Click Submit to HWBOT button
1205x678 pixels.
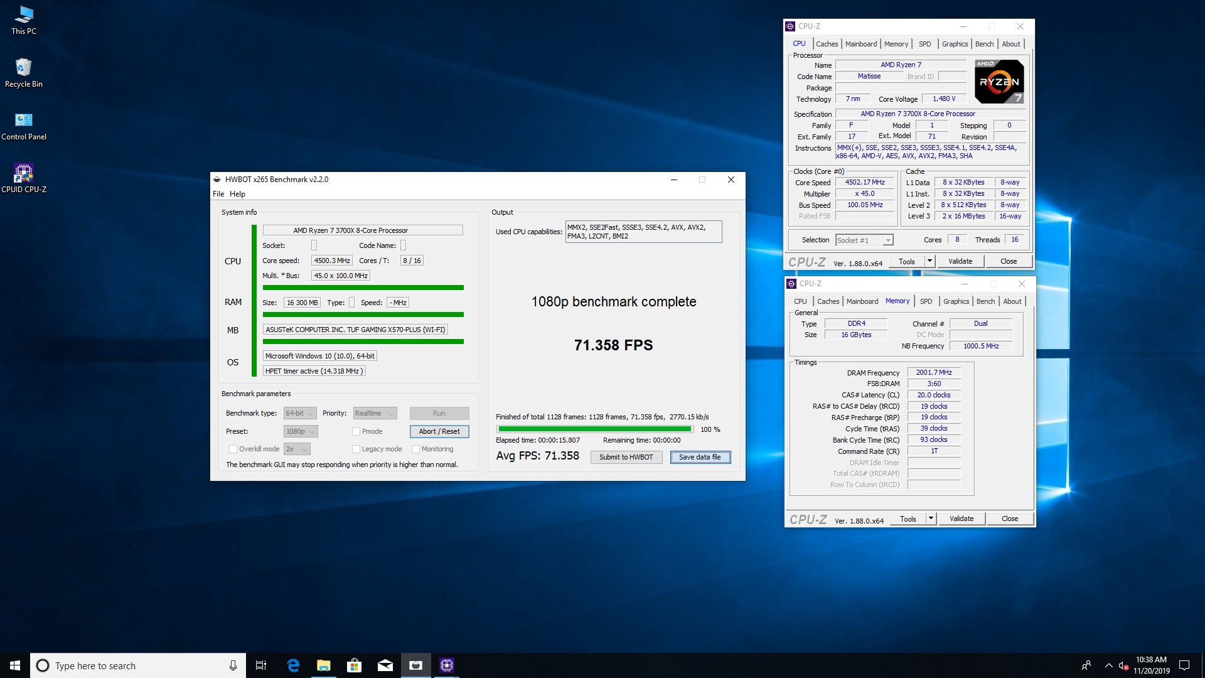tap(626, 457)
